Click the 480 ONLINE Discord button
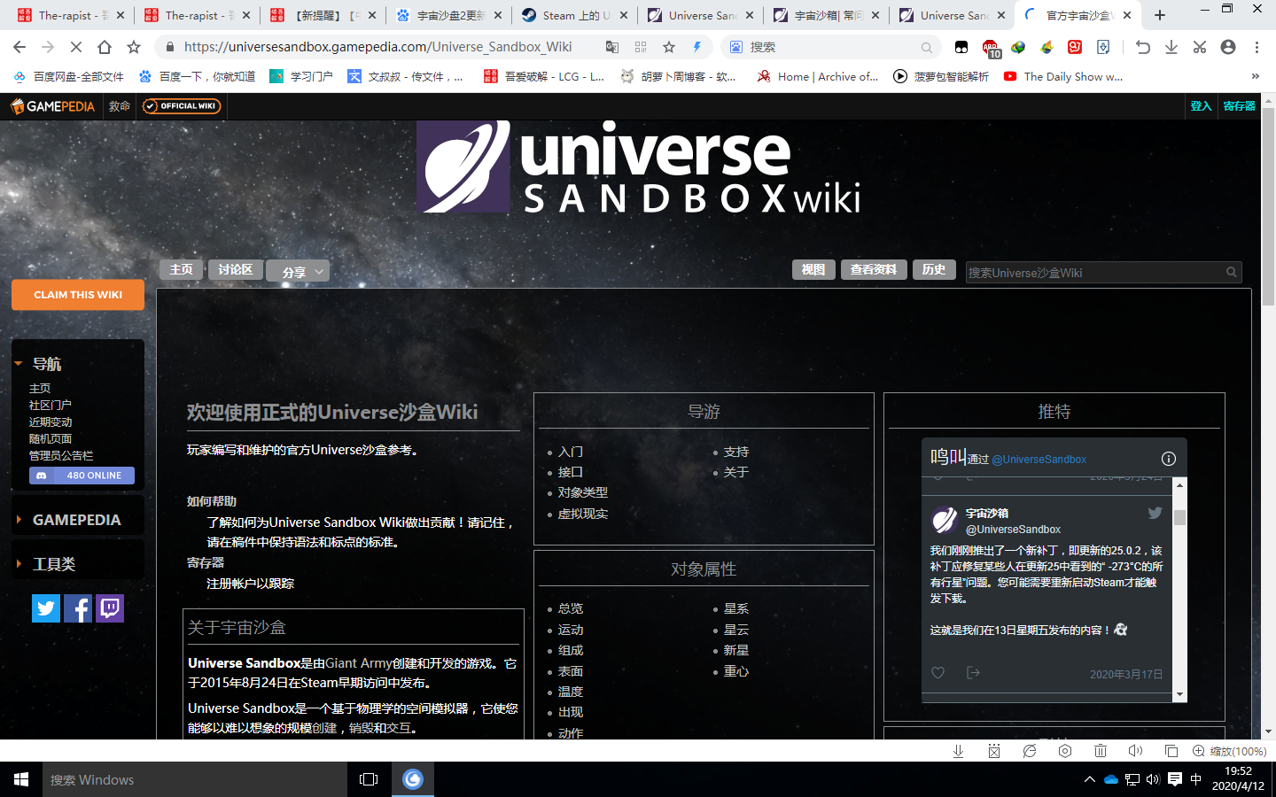 [x=82, y=476]
